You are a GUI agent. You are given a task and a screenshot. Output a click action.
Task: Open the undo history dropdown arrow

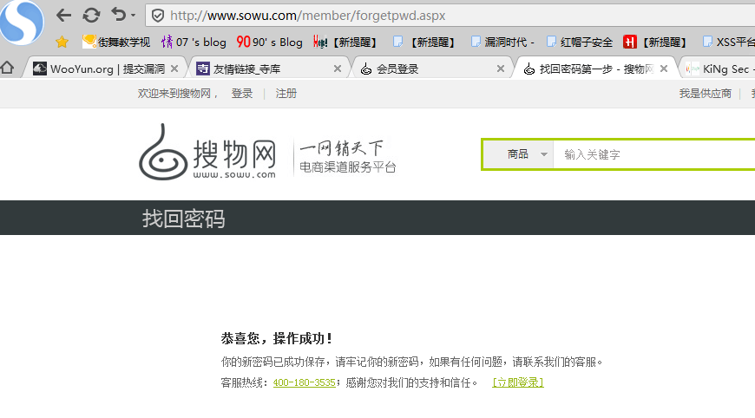[x=133, y=16]
